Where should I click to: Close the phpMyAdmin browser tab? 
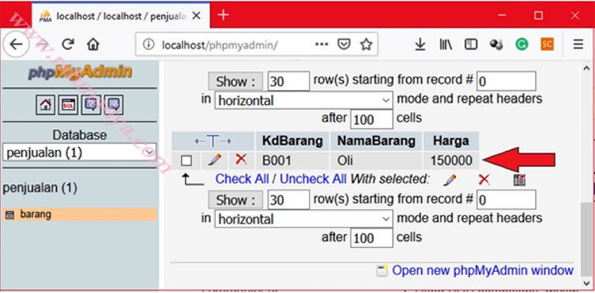click(x=197, y=16)
